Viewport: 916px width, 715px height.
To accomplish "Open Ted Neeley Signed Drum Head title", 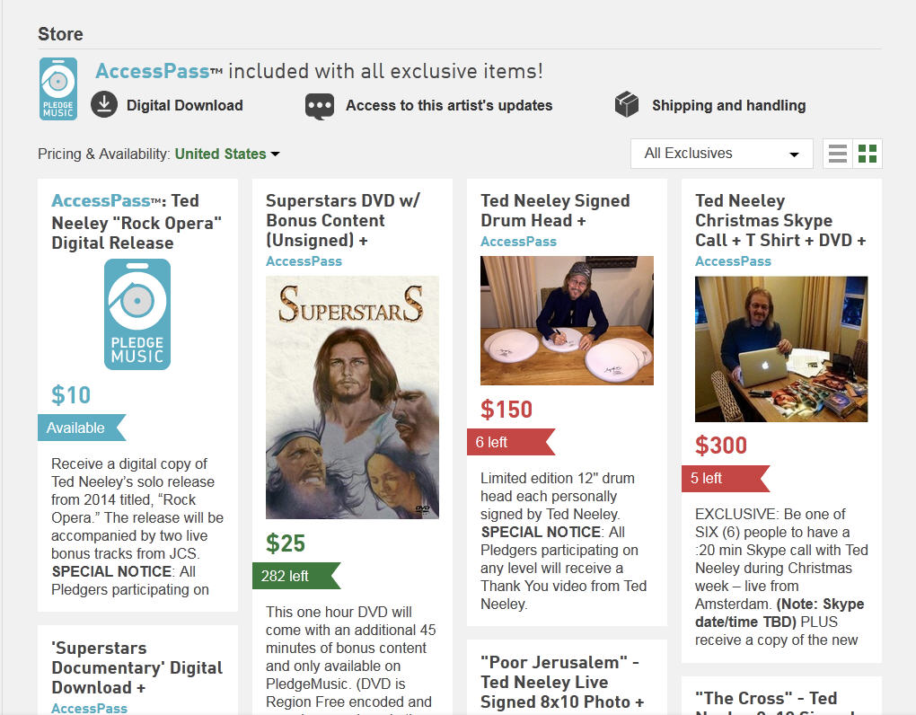I will click(555, 210).
